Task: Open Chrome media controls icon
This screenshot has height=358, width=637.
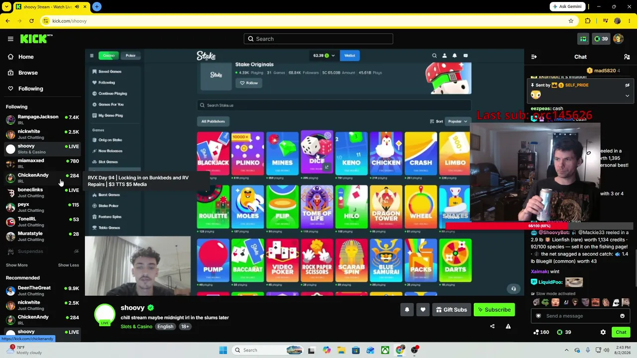Action: 605,21
